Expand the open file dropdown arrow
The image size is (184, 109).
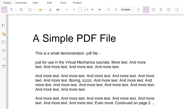(x=45, y=10)
